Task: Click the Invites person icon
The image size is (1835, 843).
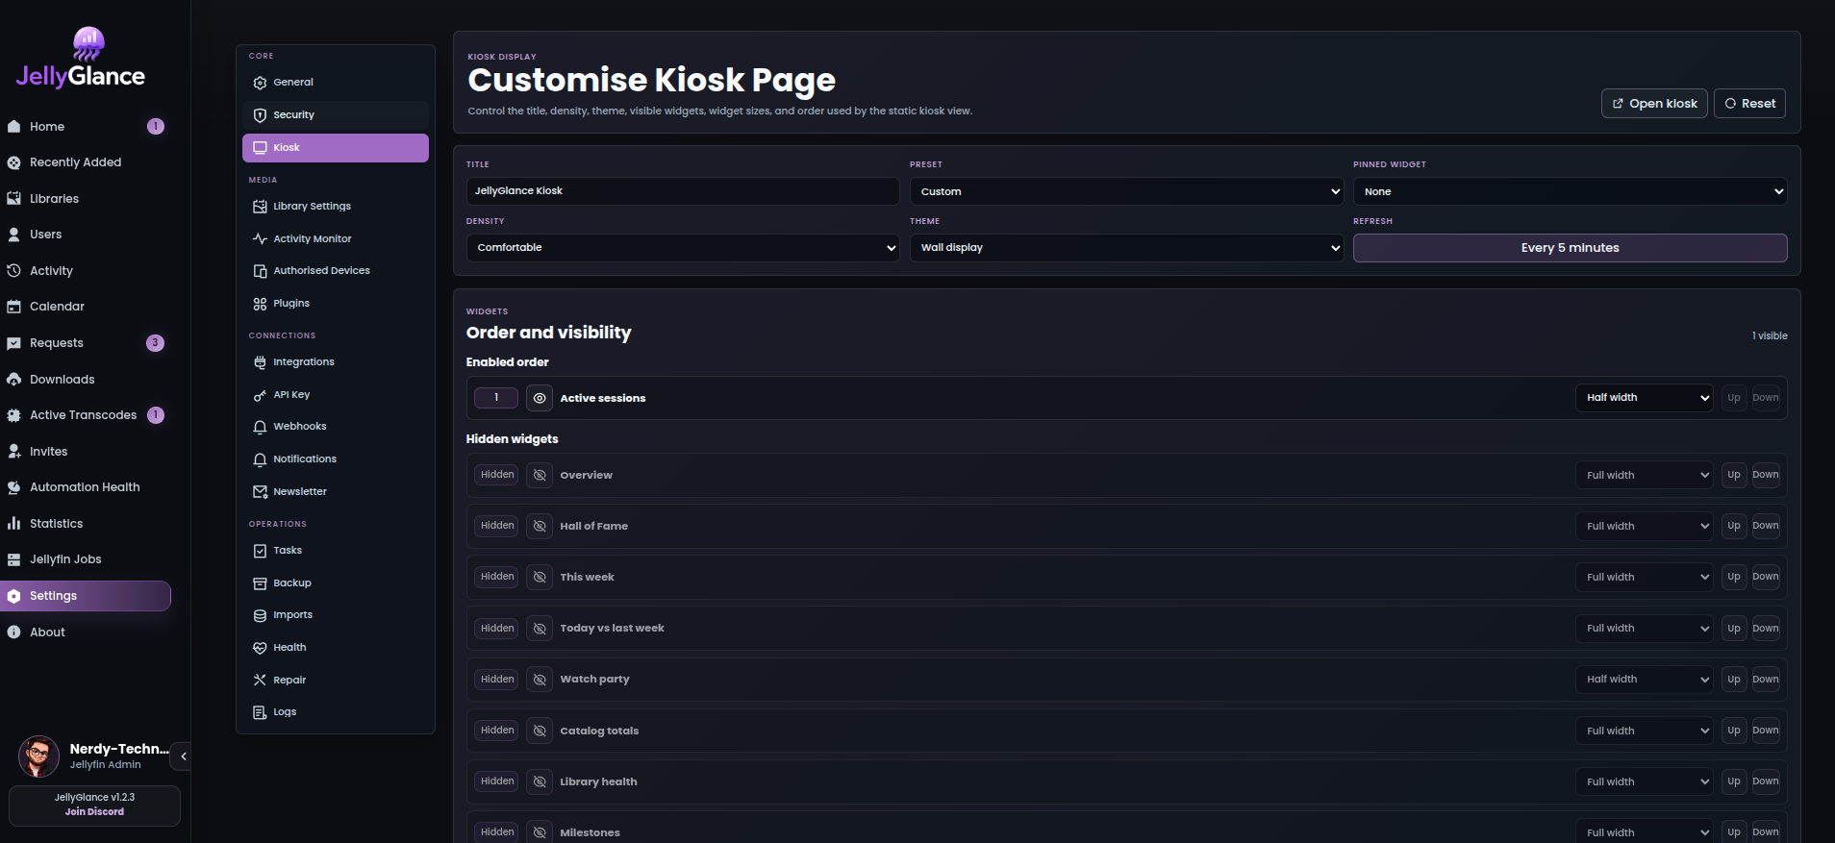Action: coord(14,452)
